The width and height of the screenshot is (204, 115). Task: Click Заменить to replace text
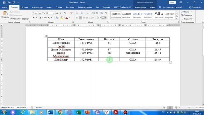tap(187, 15)
